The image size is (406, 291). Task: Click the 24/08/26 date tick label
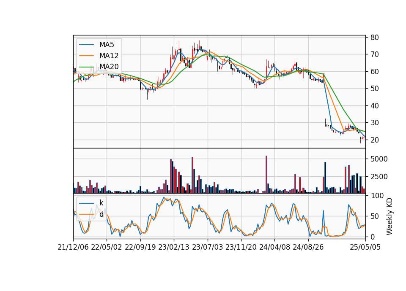pyautogui.click(x=308, y=247)
